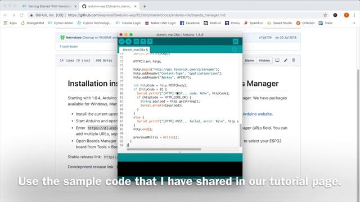
Task: Open the Apps bookmark shortcut
Action: [x=10, y=23]
